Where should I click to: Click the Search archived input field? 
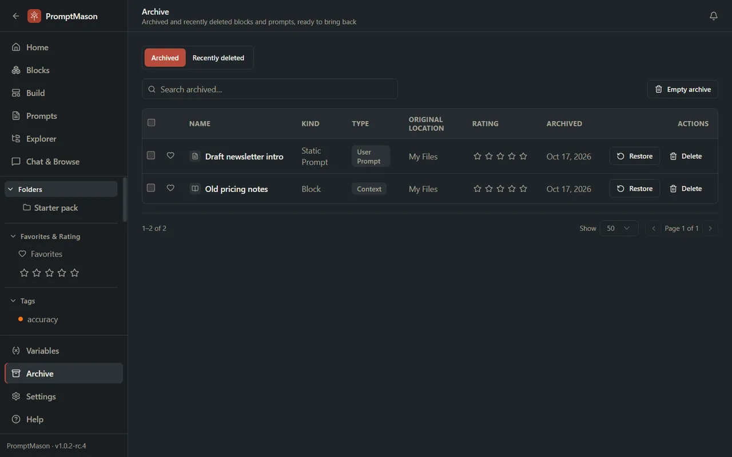[270, 89]
